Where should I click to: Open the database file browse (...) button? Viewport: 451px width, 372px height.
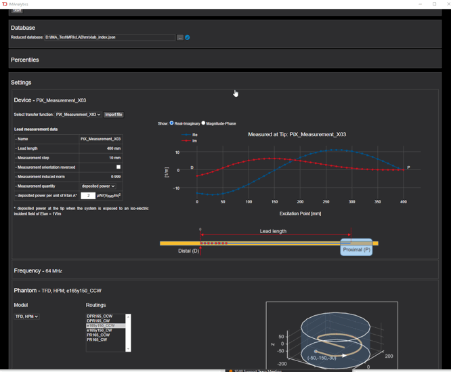coord(180,38)
